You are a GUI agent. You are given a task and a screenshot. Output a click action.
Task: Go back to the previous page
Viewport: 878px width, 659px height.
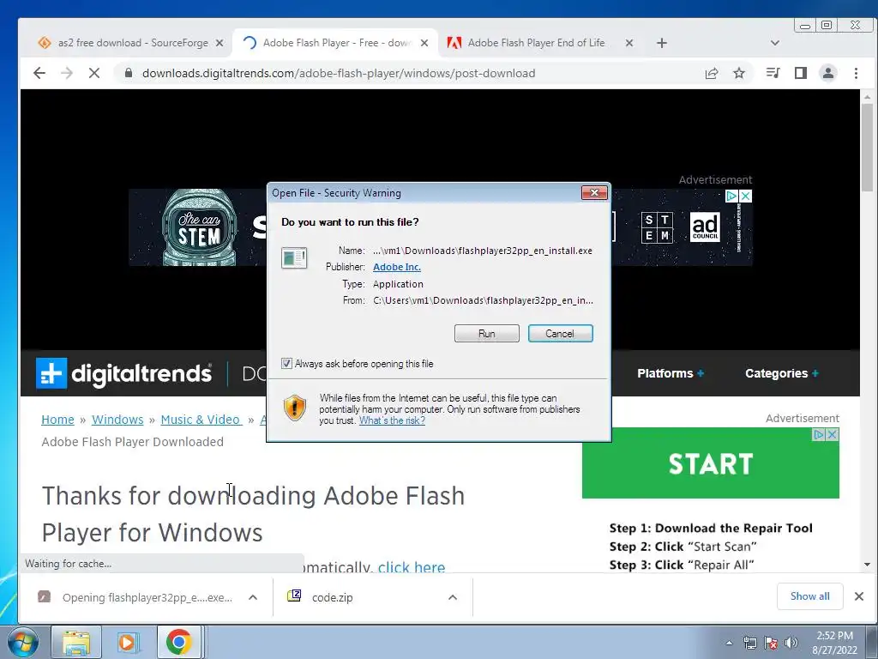click(39, 73)
